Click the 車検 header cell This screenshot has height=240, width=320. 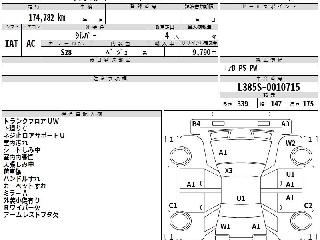coord(86,7)
